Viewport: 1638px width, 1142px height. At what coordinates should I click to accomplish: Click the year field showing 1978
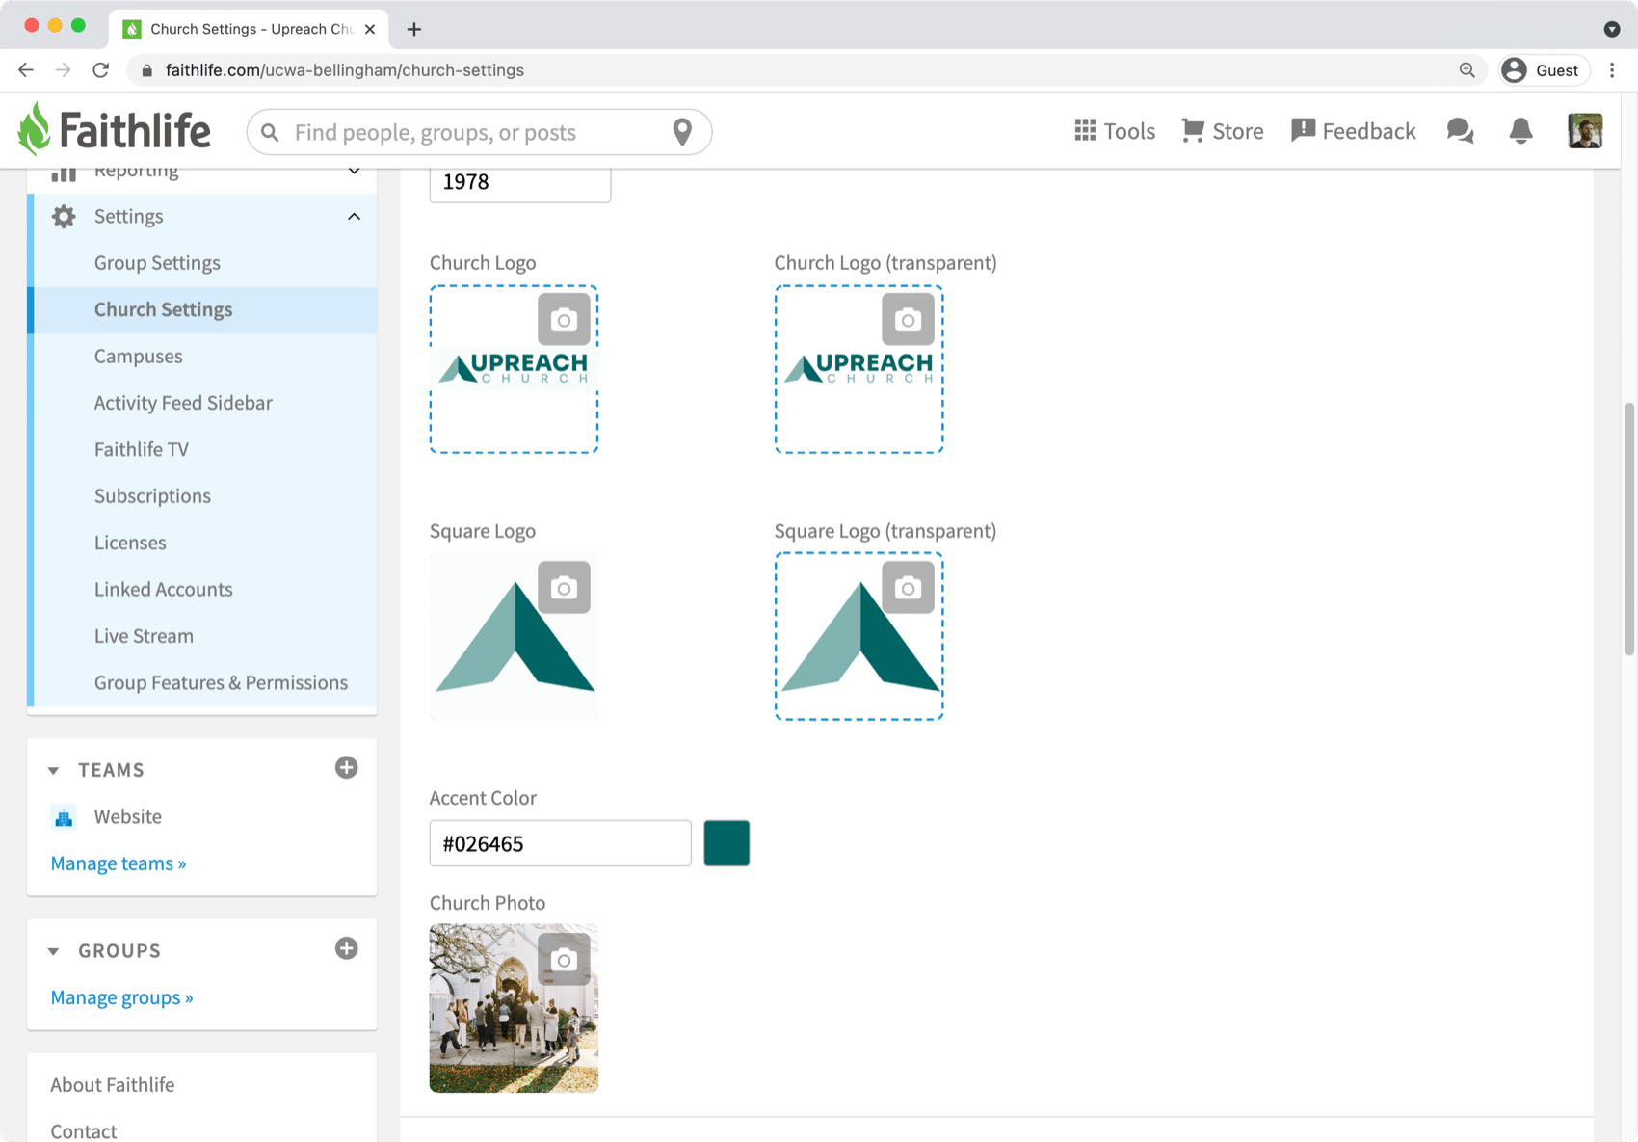click(x=520, y=183)
